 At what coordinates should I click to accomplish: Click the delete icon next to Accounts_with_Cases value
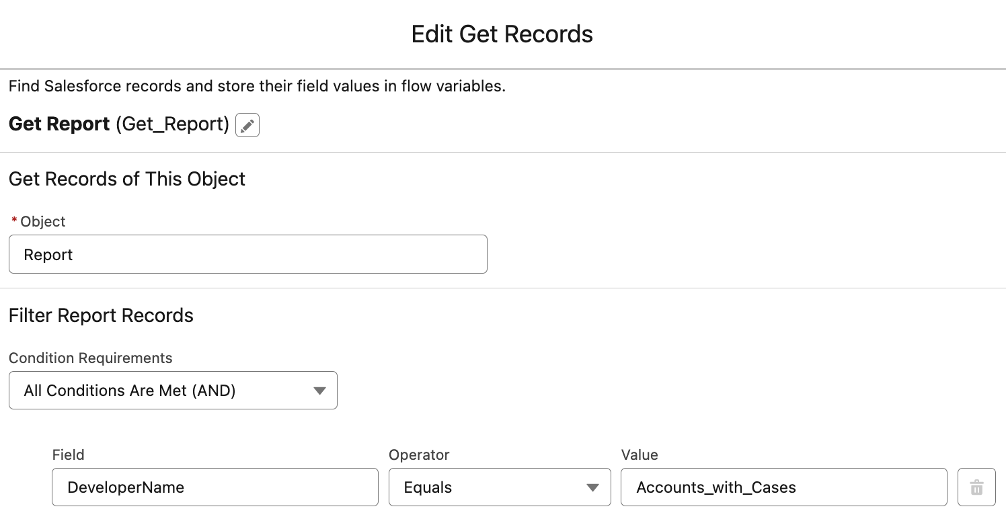point(976,487)
